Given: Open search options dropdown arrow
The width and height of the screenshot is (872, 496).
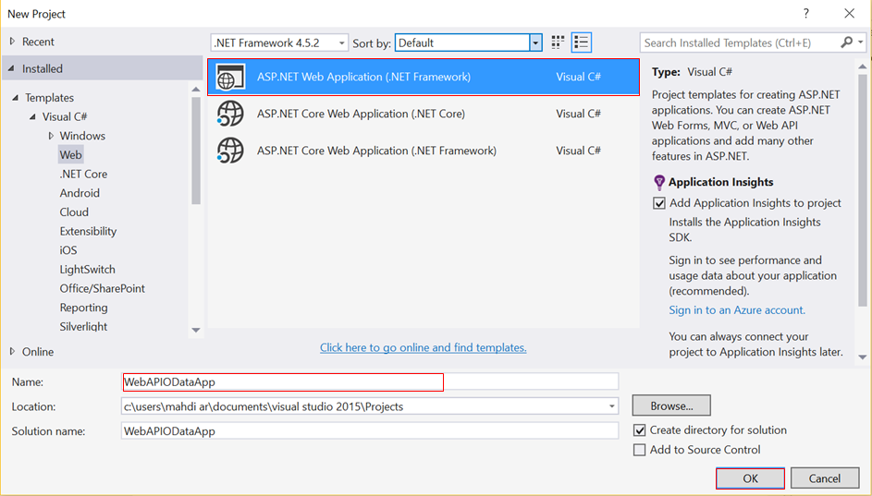Looking at the screenshot, I should click(860, 42).
